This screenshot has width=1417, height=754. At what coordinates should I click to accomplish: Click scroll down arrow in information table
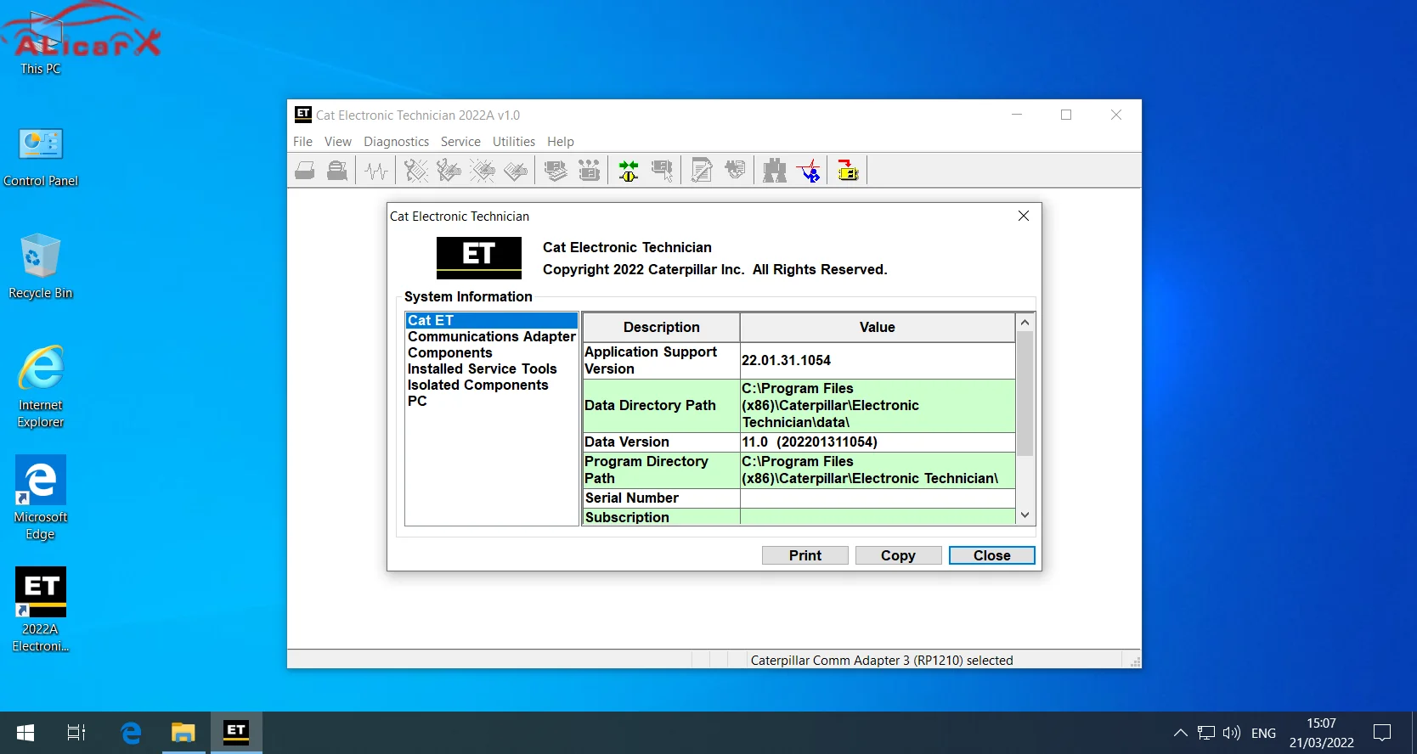tap(1025, 515)
